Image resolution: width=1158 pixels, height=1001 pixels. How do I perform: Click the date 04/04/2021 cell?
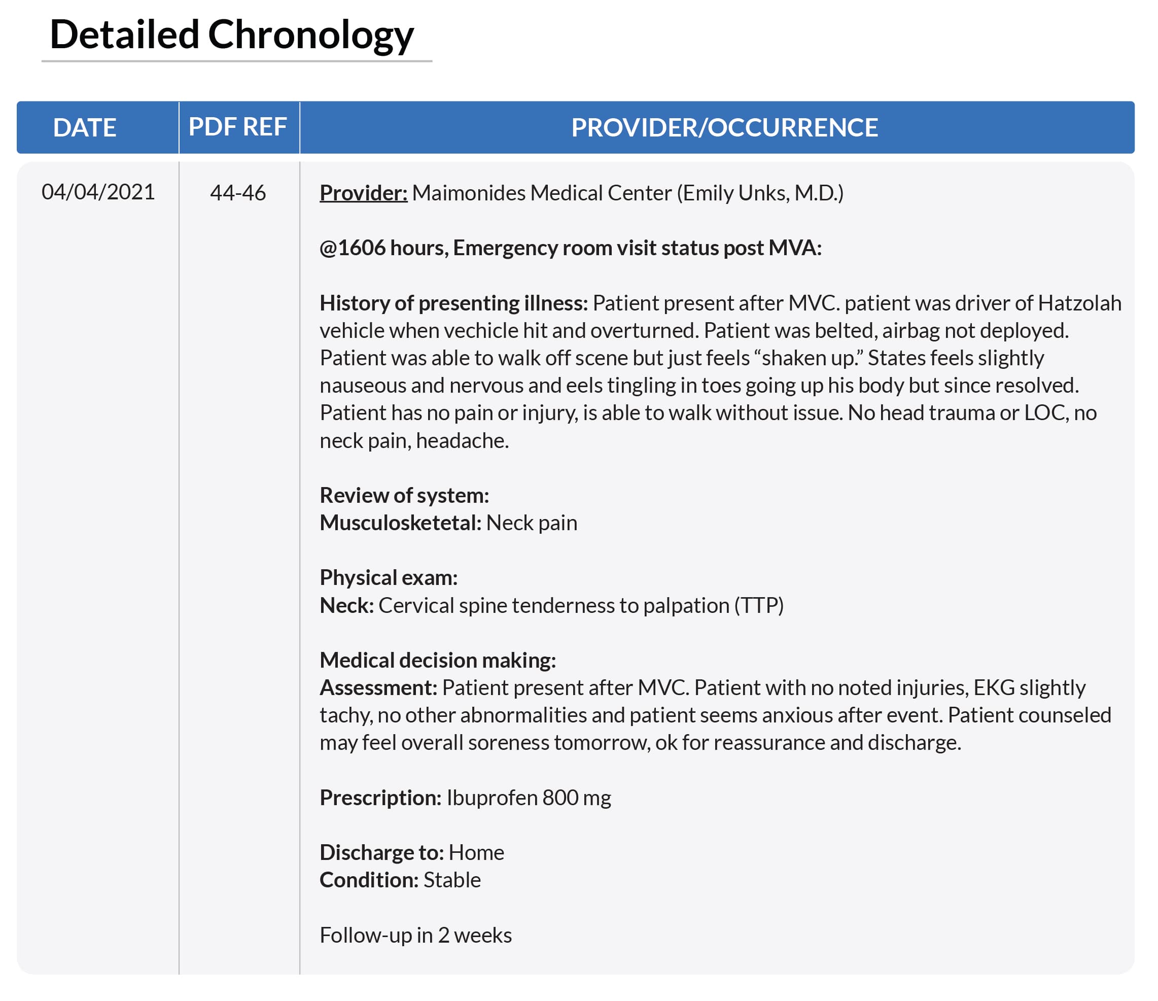pyautogui.click(x=98, y=192)
